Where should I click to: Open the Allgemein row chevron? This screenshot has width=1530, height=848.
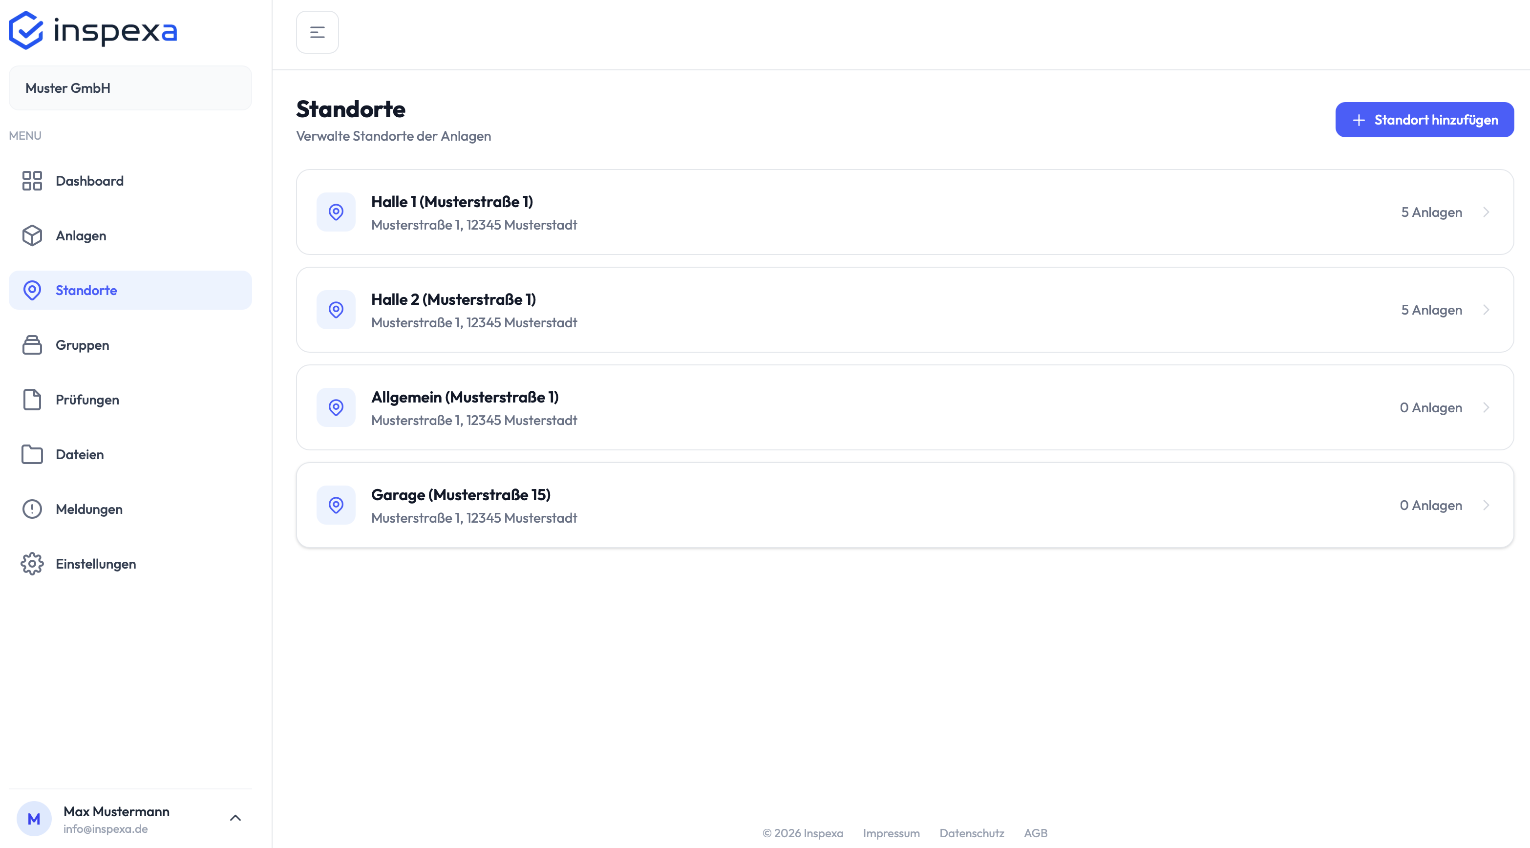[x=1486, y=407]
